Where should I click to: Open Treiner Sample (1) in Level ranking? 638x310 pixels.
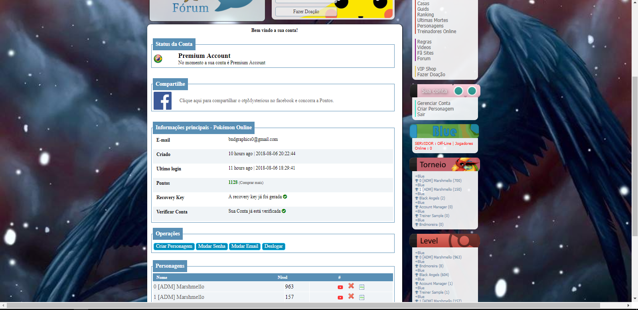pyautogui.click(x=434, y=292)
